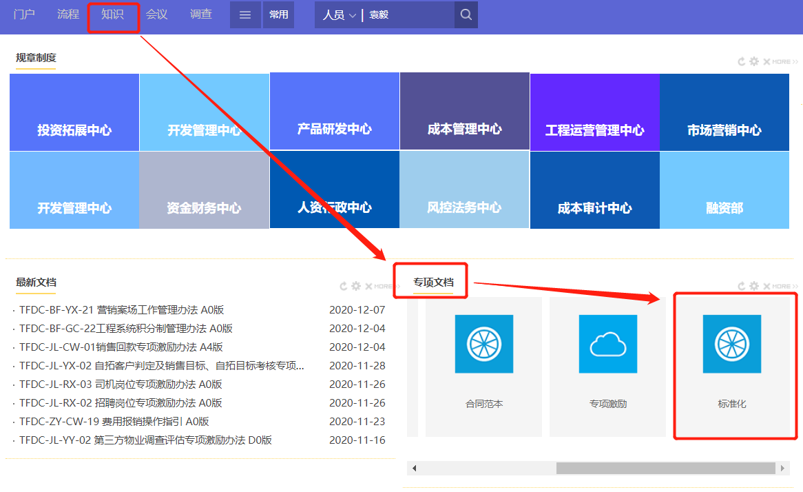Open the hamburger menu icon beside 常用
This screenshot has height=492, width=803.
(x=245, y=14)
